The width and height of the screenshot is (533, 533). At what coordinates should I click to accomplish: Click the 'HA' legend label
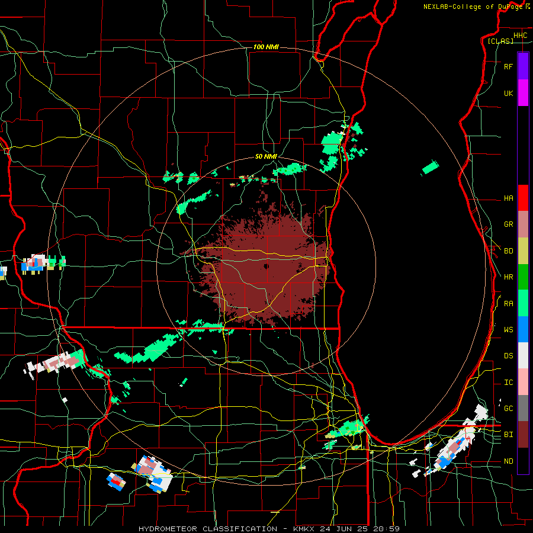508,198
